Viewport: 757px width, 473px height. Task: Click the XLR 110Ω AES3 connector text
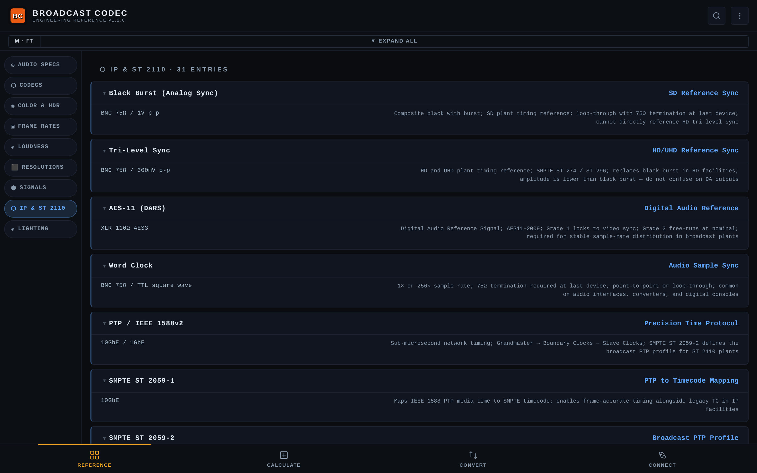[x=125, y=228]
